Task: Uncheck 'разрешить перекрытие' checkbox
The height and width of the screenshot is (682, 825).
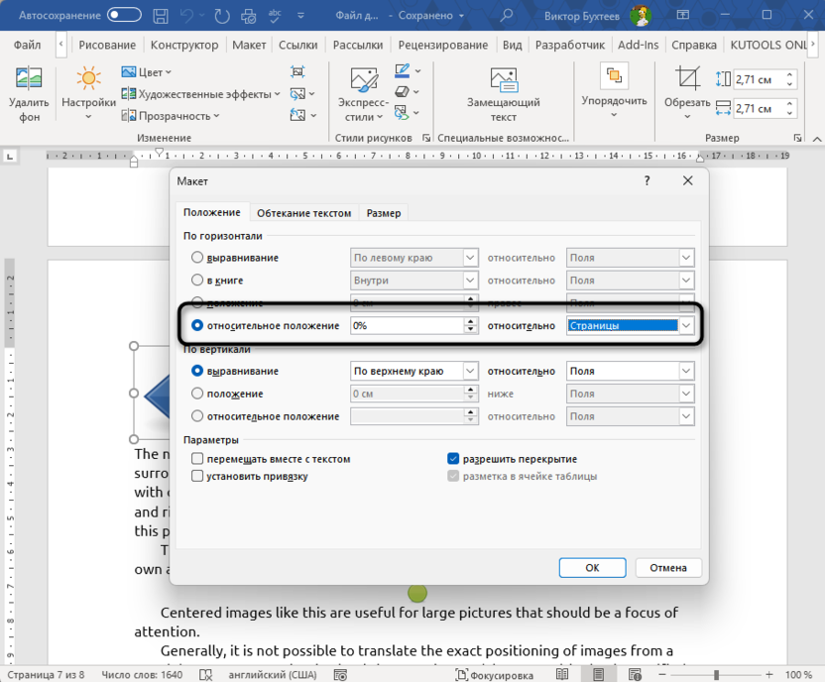Action: pos(453,459)
